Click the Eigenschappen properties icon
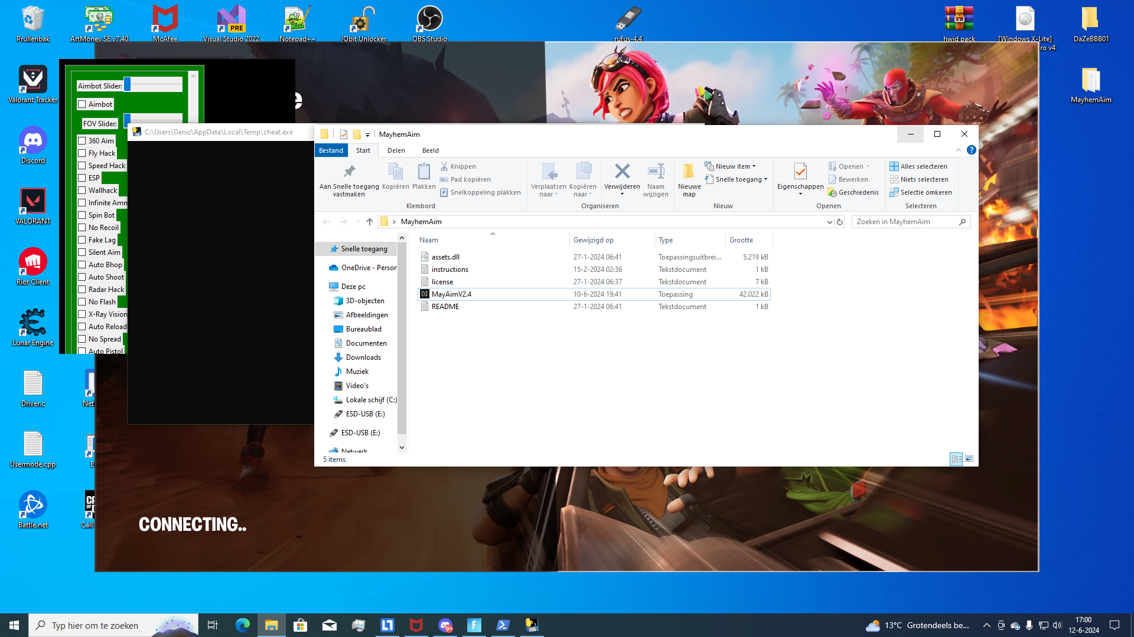 (800, 172)
